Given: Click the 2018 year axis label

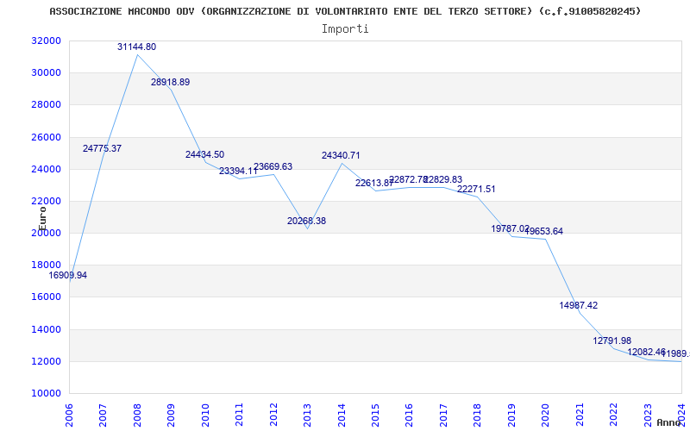Looking at the screenshot, I should (478, 414).
